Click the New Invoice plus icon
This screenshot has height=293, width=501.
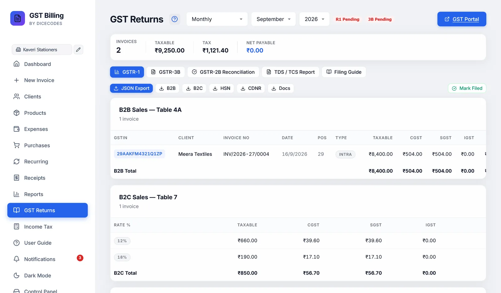tap(17, 80)
